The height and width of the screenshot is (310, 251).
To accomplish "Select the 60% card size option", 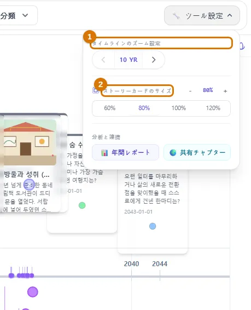I will (110, 108).
